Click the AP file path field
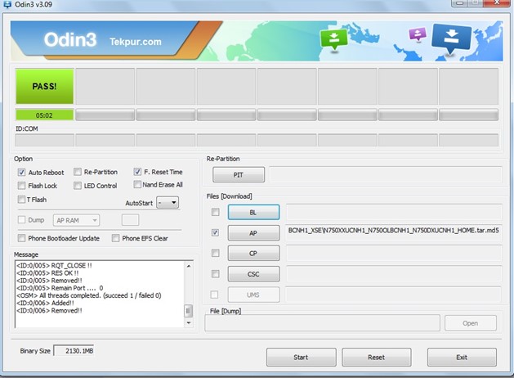This screenshot has width=514, height=378. click(393, 232)
